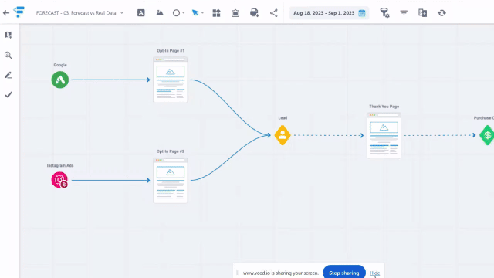This screenshot has height=278, width=494.
Task: Click the Opt-In Page #1 label
Action: tap(171, 50)
